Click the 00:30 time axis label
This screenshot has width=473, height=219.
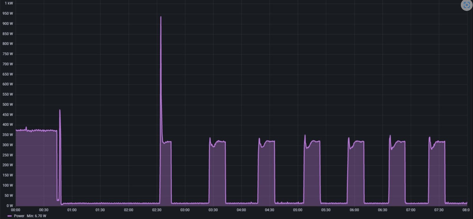44,210
